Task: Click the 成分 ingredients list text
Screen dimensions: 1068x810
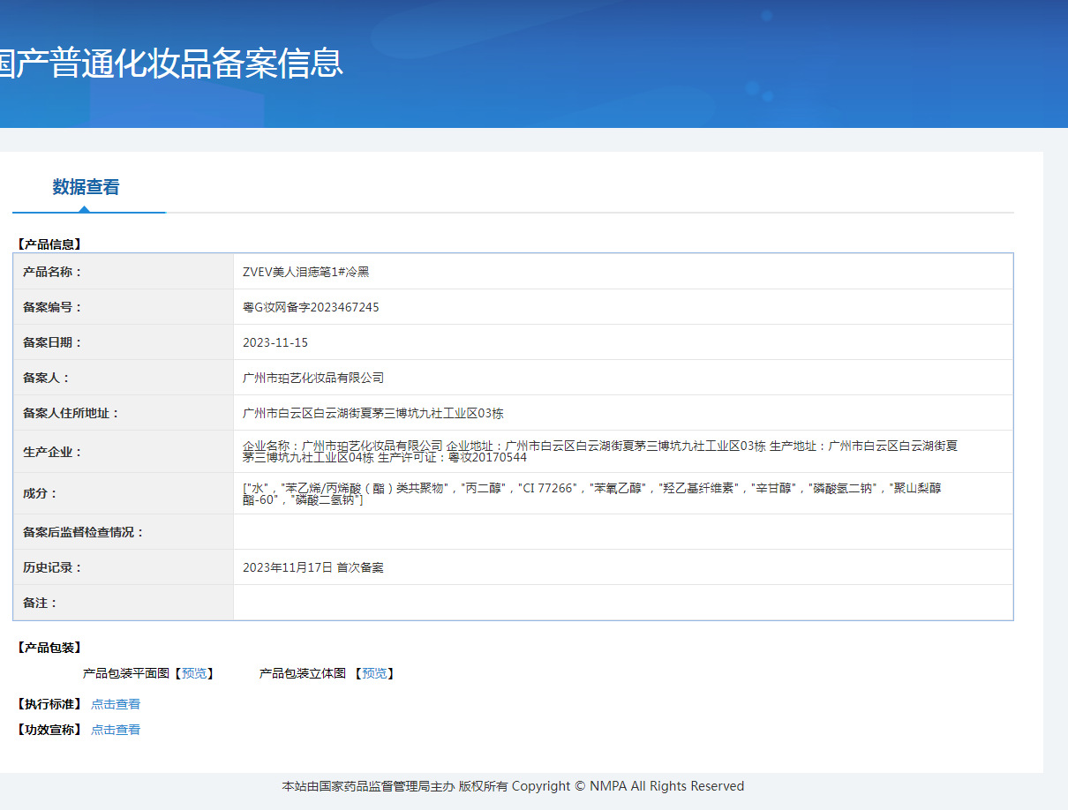Action: tap(592, 493)
